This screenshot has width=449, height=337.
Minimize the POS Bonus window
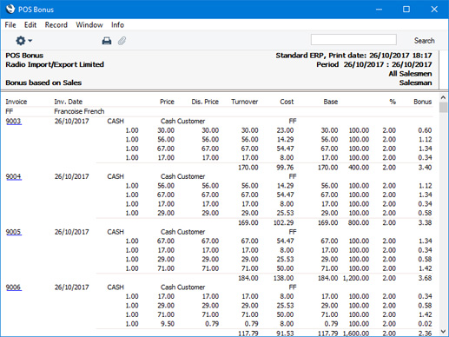tap(379, 10)
